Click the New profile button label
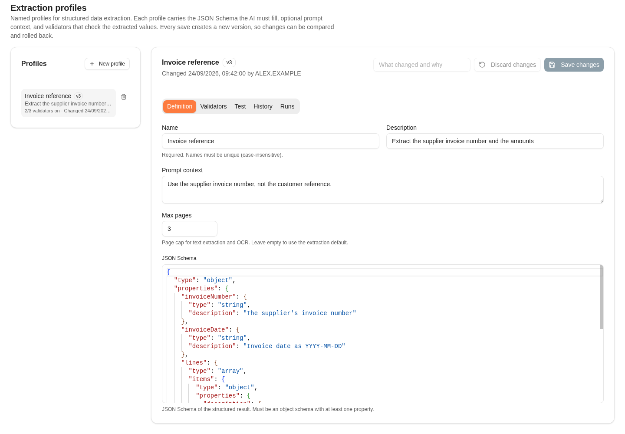625x434 pixels. pos(112,64)
